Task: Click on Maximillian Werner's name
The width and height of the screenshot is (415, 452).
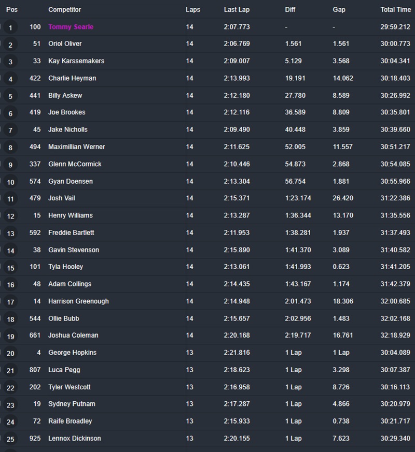Action: click(77, 147)
